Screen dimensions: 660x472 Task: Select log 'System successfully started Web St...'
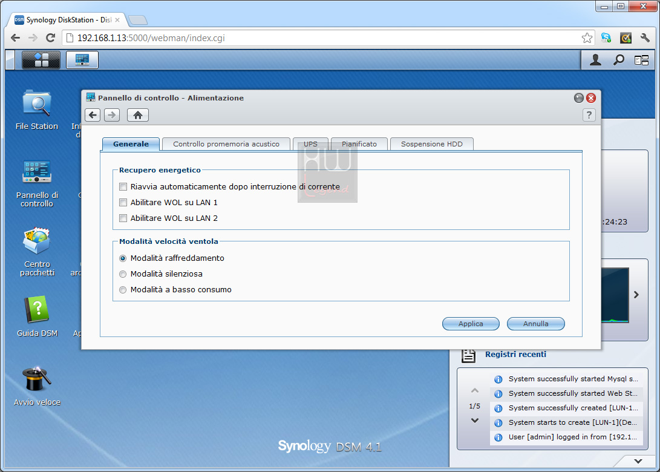click(567, 394)
